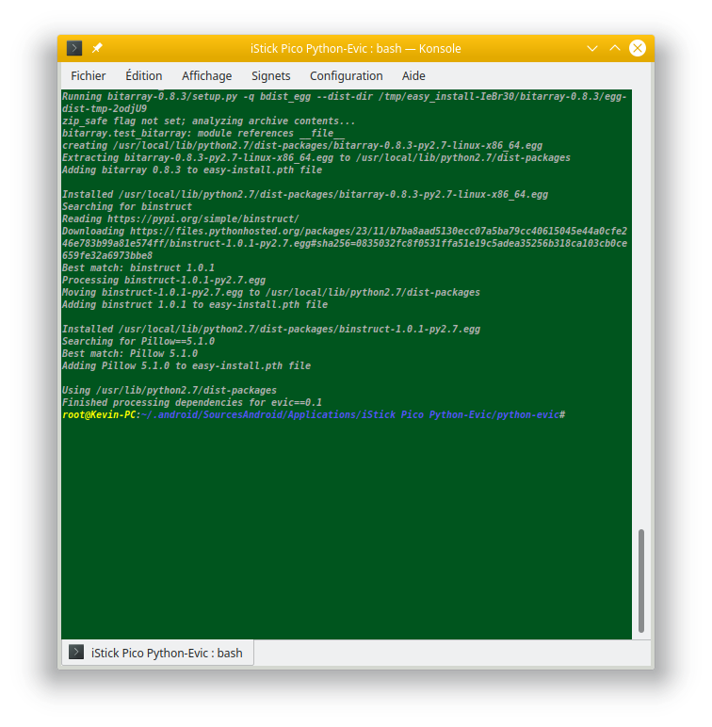Close the Konsole window
The height and width of the screenshot is (727, 712).
(x=638, y=48)
